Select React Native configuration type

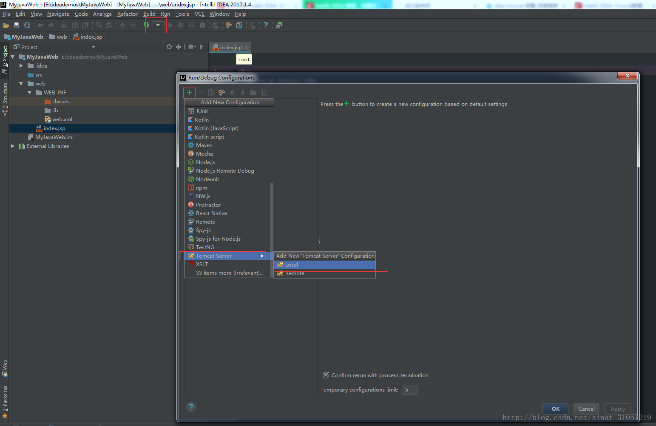click(x=227, y=213)
